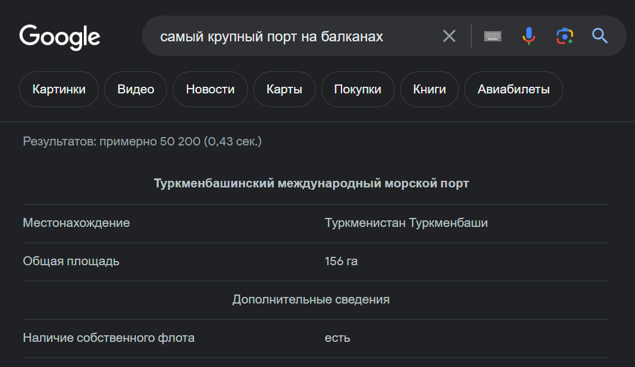Image resolution: width=635 pixels, height=367 pixels.
Task: Click into the search text field
Action: [288, 37]
